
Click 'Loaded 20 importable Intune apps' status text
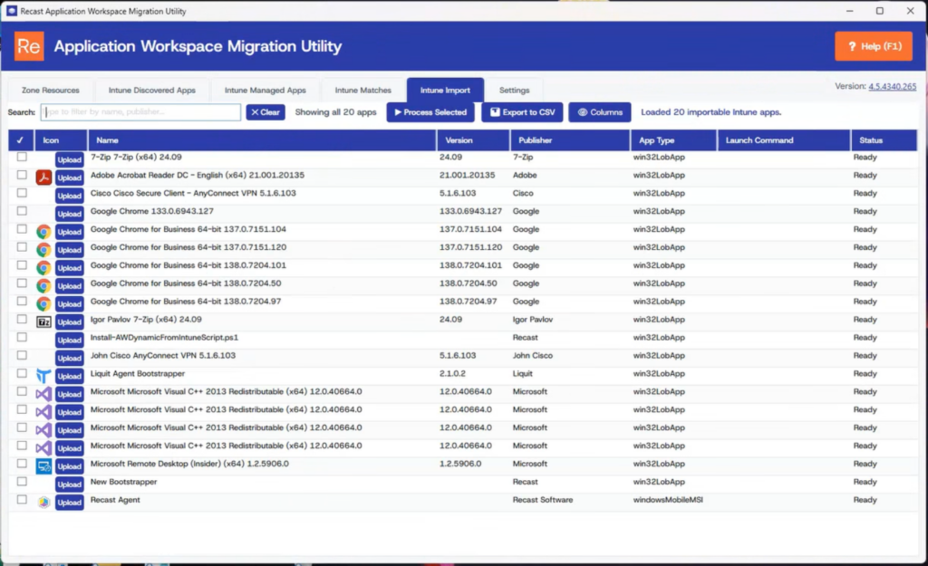coord(710,111)
